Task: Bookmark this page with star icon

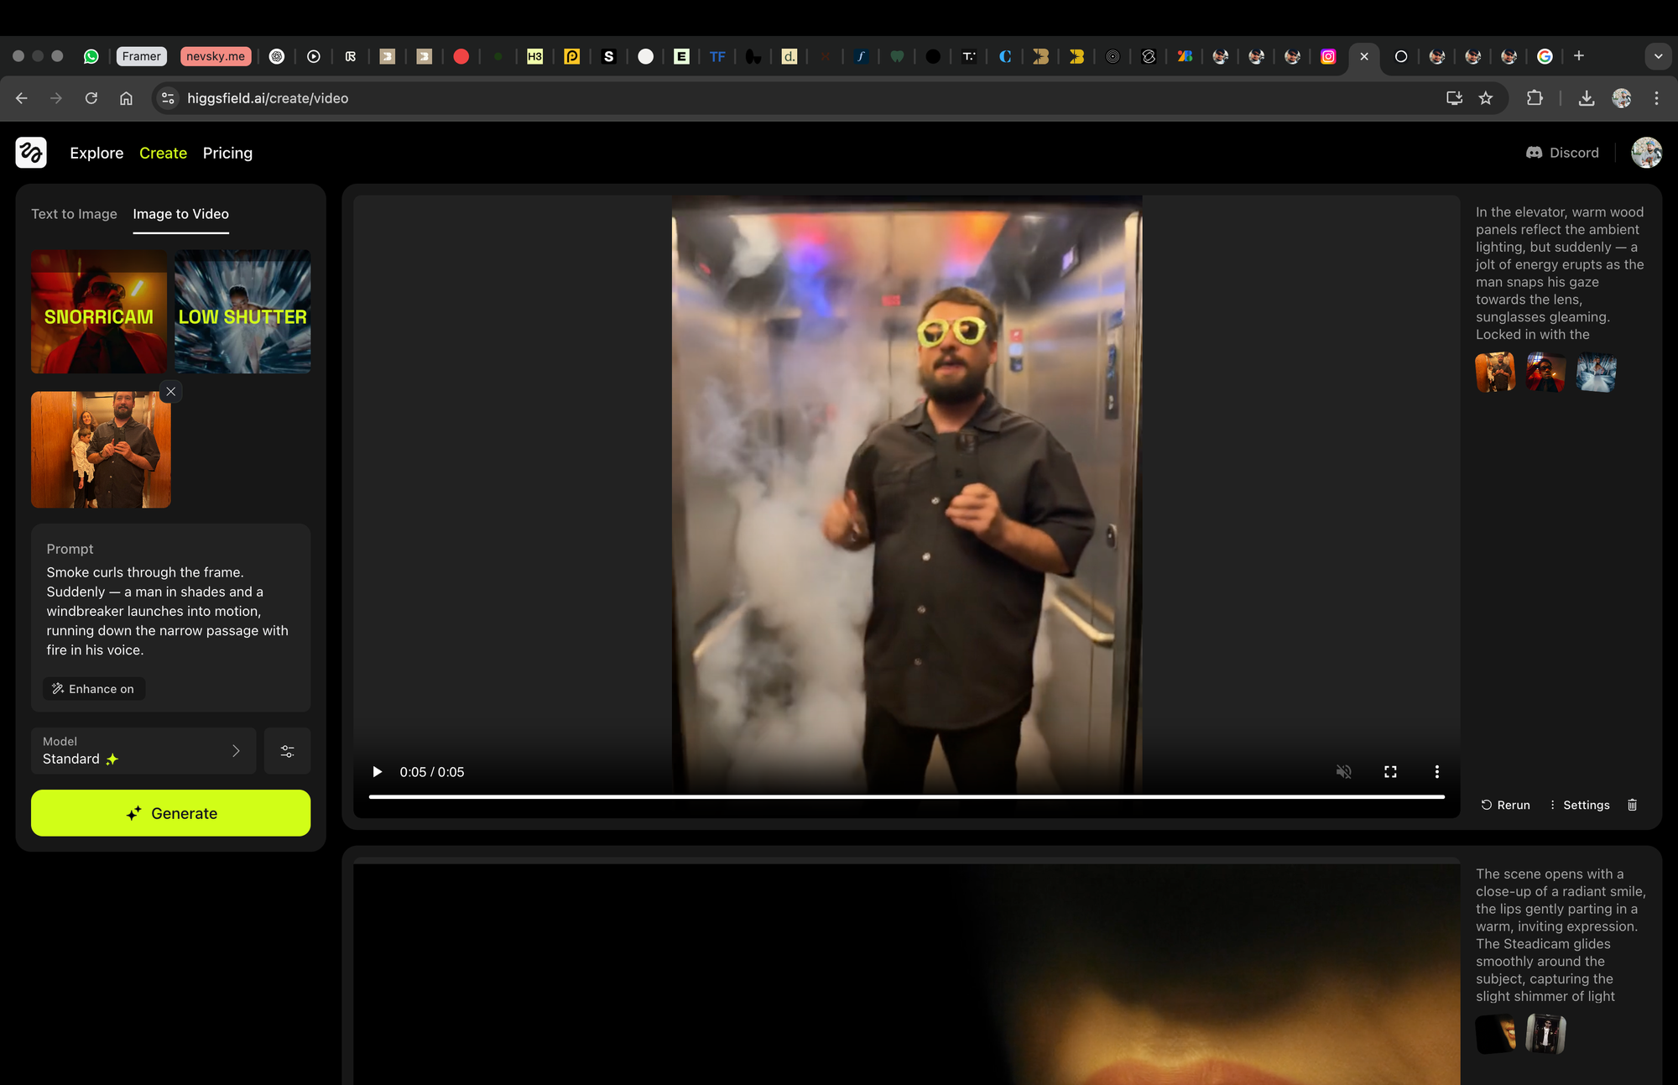Action: tap(1486, 98)
